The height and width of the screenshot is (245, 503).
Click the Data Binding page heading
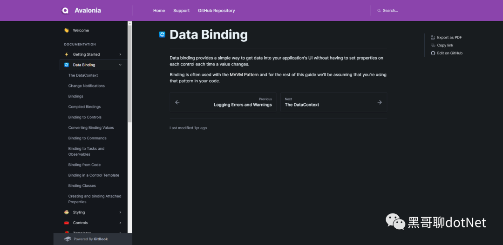coord(209,34)
